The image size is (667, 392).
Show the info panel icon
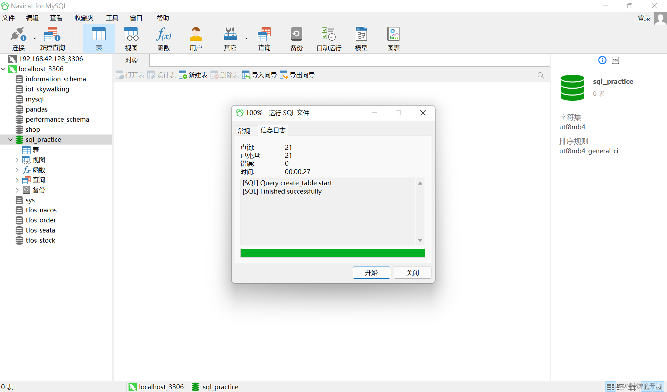602,60
